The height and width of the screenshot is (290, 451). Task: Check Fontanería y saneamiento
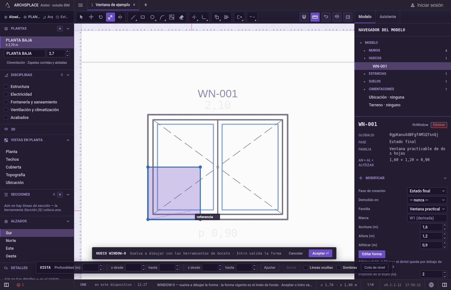pos(6,102)
